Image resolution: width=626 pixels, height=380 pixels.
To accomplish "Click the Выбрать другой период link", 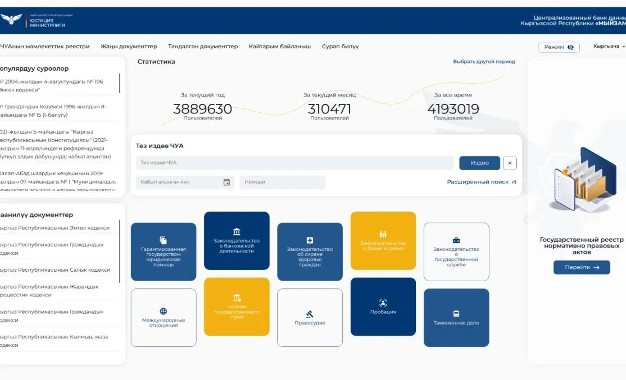I will 484,62.
